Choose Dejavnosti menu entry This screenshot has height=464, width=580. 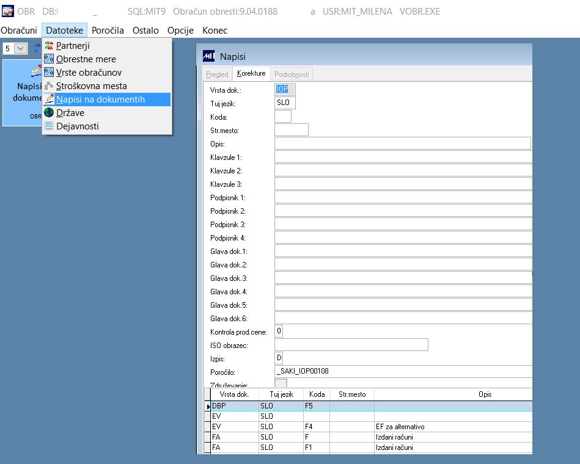pyautogui.click(x=107, y=126)
